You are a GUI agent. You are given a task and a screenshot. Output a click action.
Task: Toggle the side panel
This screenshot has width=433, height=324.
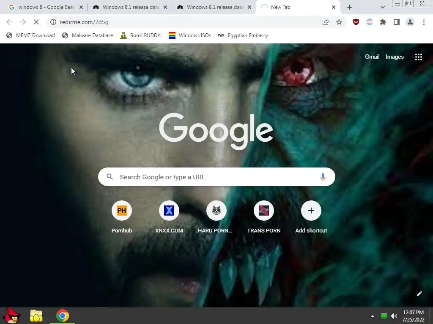pos(397,22)
